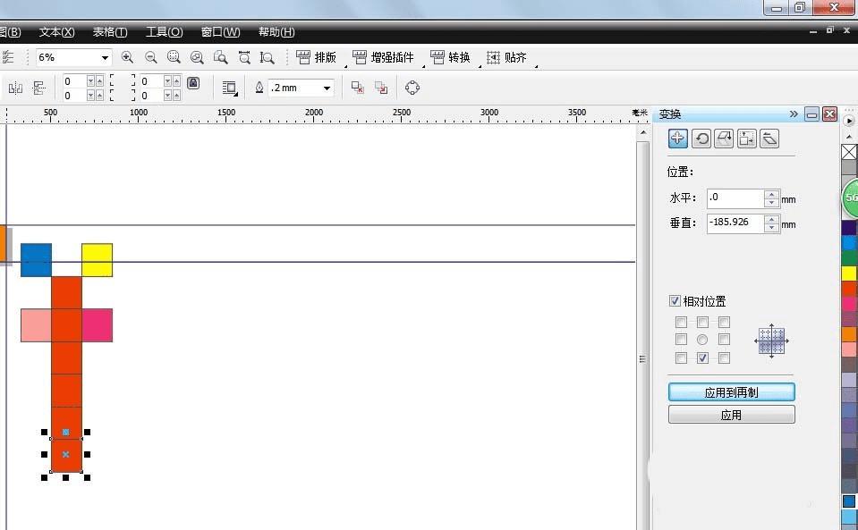Image resolution: width=858 pixels, height=530 pixels.
Task: Select the Skew tab in the transform docker
Action: tap(769, 139)
